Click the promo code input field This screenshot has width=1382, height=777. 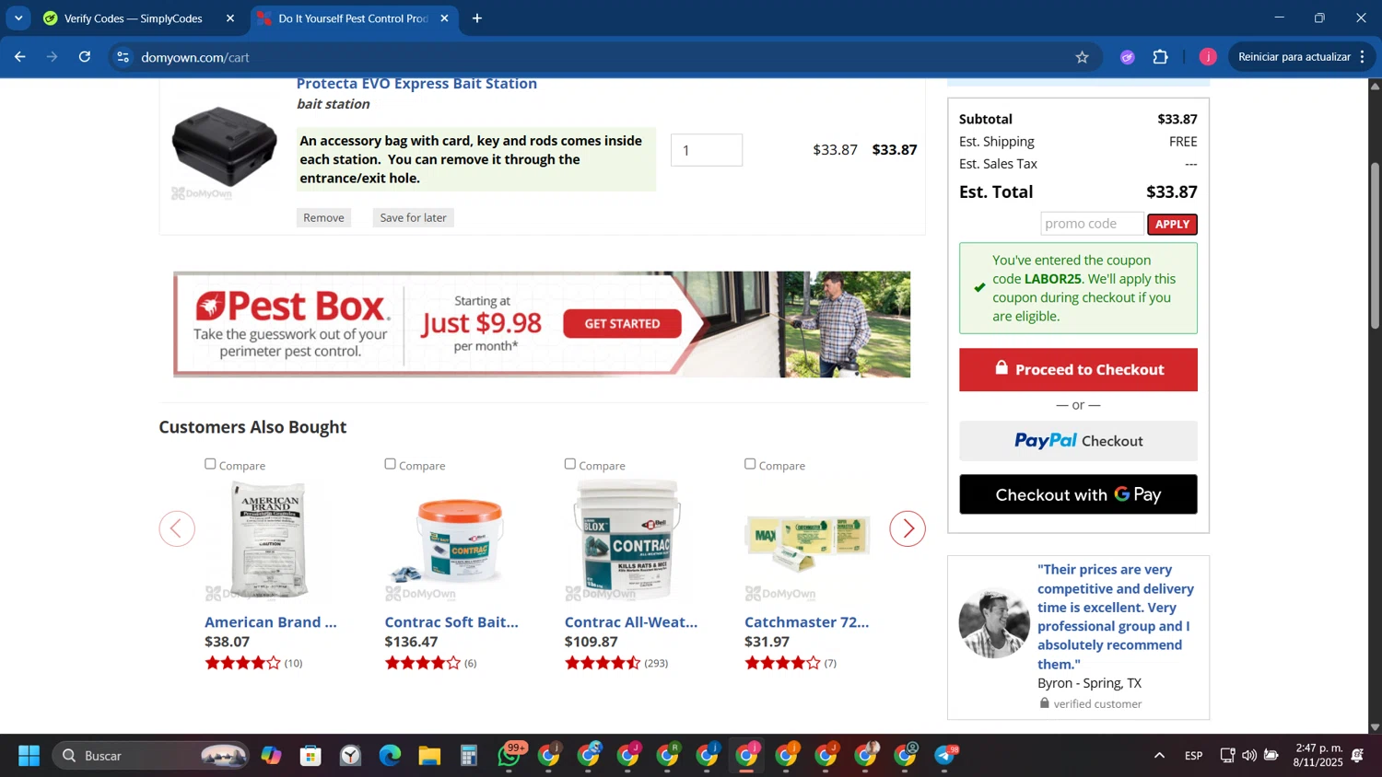coord(1092,224)
